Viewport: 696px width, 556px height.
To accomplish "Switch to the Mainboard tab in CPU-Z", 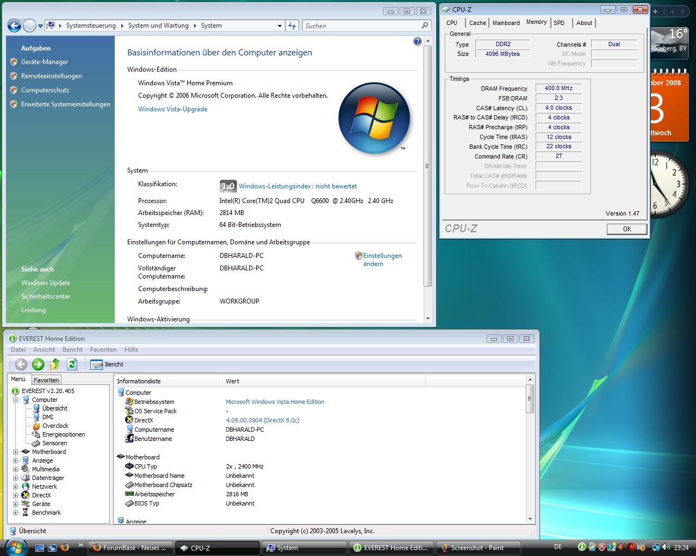I will (506, 23).
